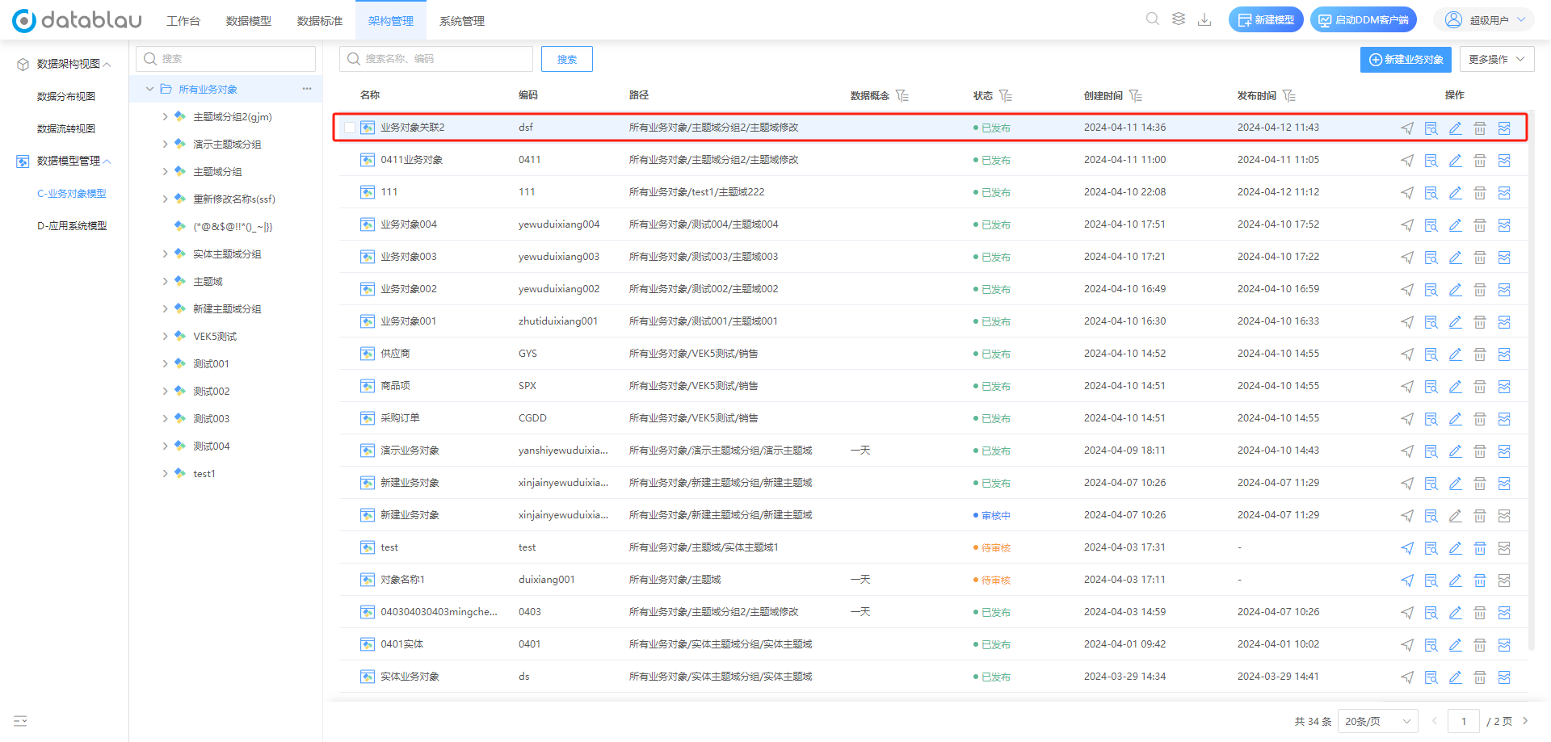Image resolution: width=1551 pixels, height=742 pixels.
Task: Edit the 供应商 business object
Action: point(1456,354)
